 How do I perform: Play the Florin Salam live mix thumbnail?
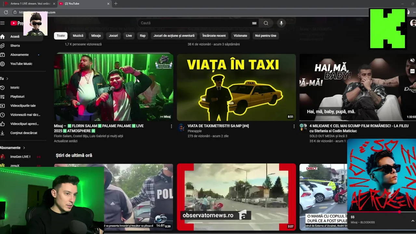[x=113, y=87]
